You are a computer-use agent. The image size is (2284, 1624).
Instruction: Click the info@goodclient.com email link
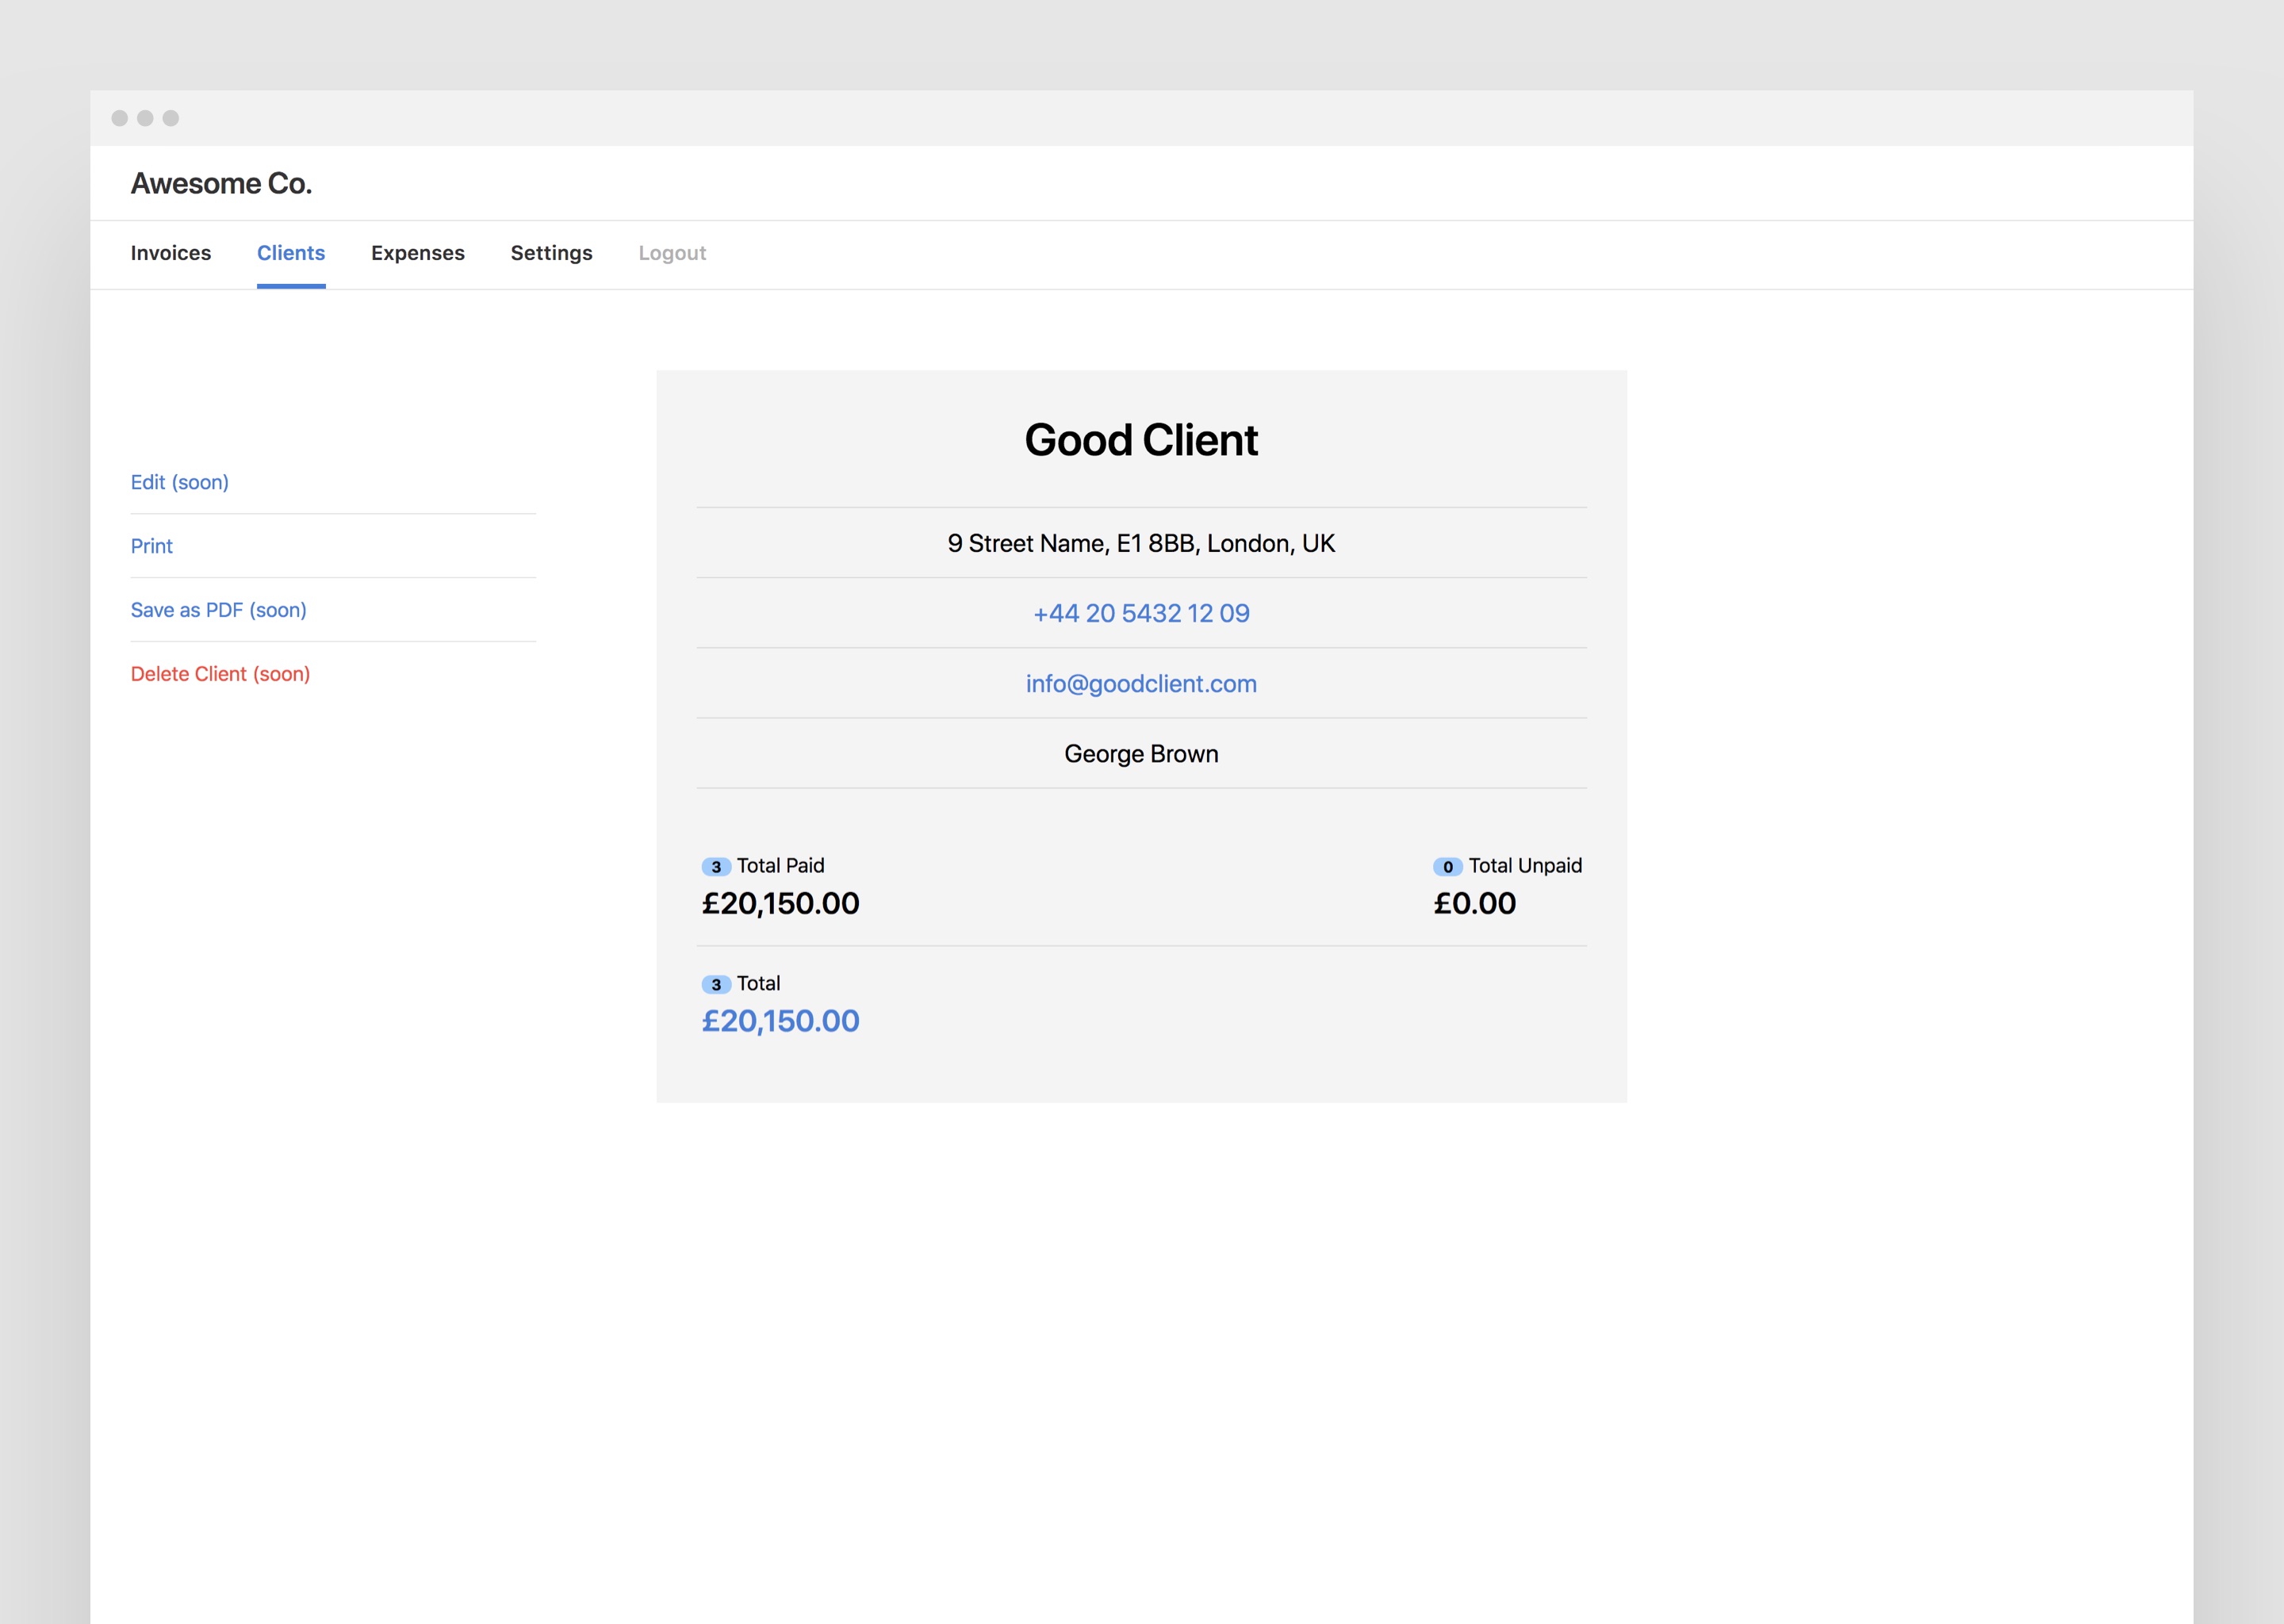point(1141,684)
